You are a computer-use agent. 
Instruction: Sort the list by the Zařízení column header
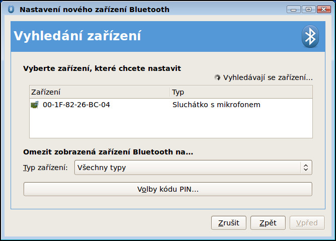pos(100,92)
